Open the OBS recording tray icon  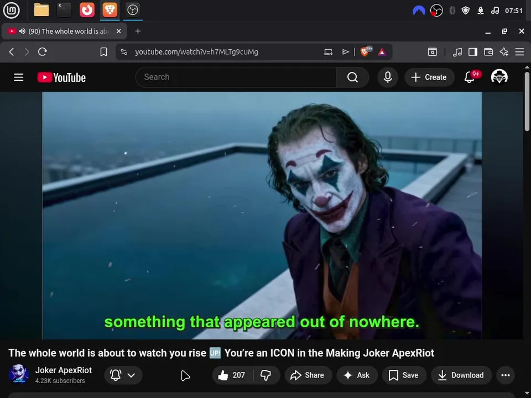pos(436,11)
